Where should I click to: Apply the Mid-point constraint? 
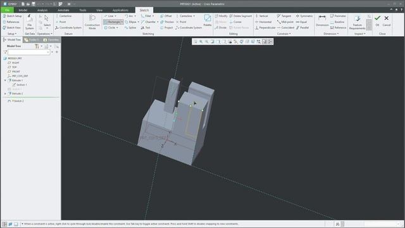tap(285, 22)
